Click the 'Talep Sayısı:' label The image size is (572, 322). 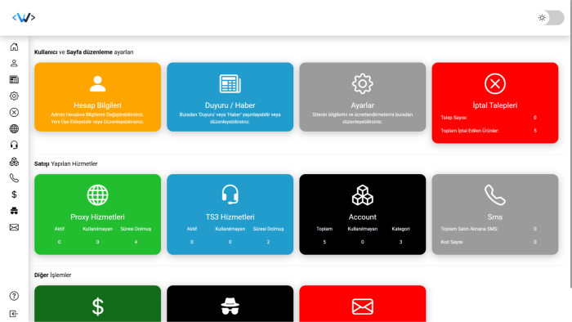pyautogui.click(x=454, y=118)
